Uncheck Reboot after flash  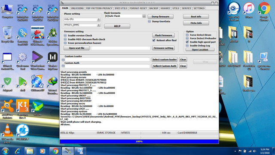click(154, 40)
